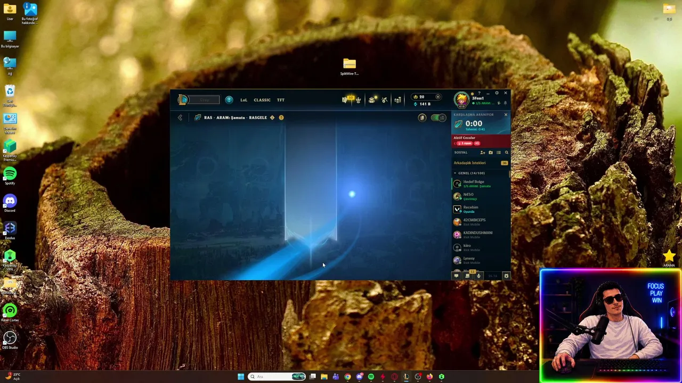Viewport: 682px width, 383px height.
Task: Select friend Hedef Bolge
Action: pos(481,184)
